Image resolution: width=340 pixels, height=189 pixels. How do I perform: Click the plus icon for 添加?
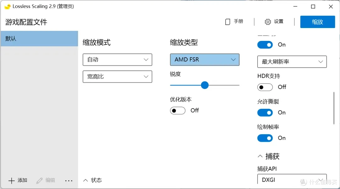pyautogui.click(x=11, y=181)
